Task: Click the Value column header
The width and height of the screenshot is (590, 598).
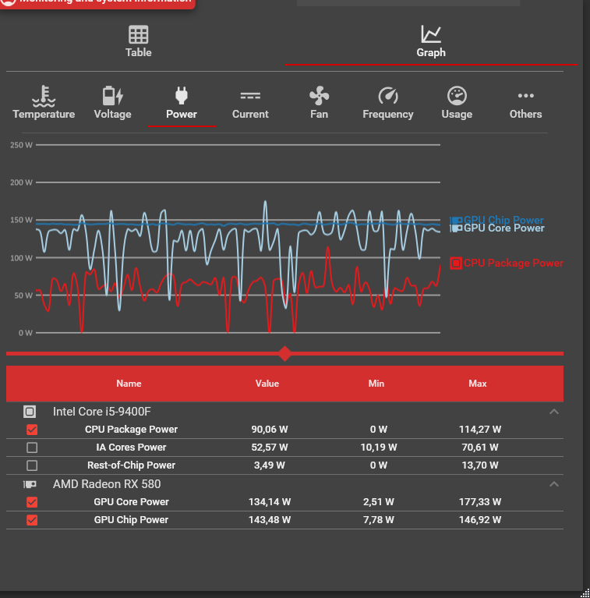Action: pyautogui.click(x=267, y=384)
